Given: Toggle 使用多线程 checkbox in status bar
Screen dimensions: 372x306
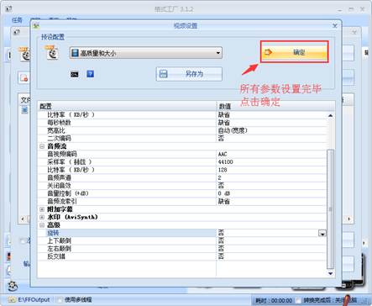Looking at the screenshot, I should tap(59, 299).
